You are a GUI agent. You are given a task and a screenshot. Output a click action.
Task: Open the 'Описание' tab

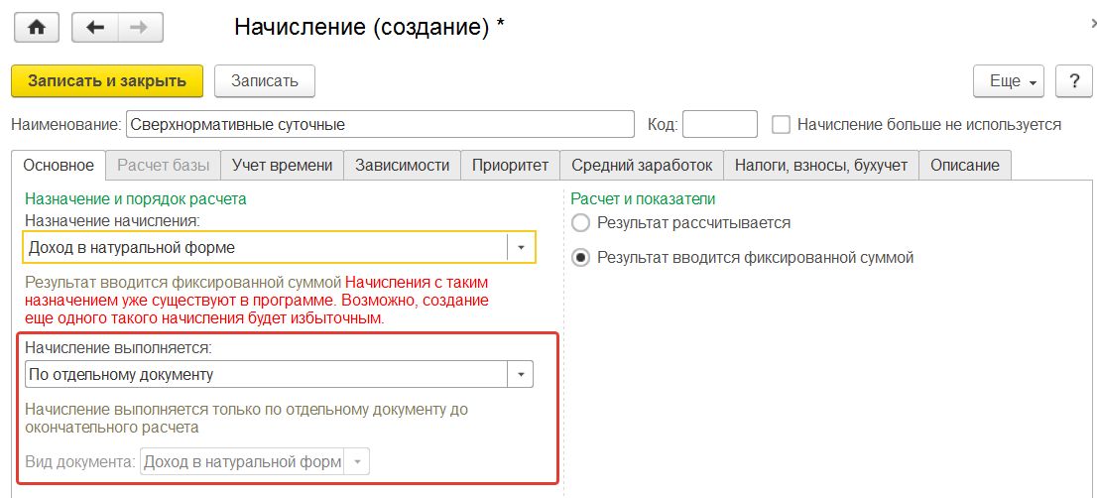click(x=965, y=166)
